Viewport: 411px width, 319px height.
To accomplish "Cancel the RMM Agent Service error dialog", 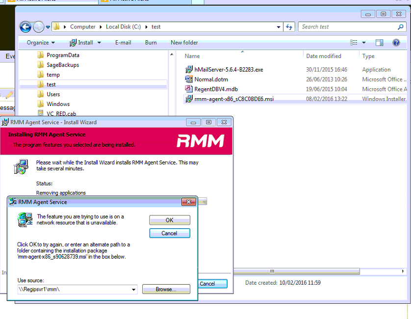I will [170, 233].
